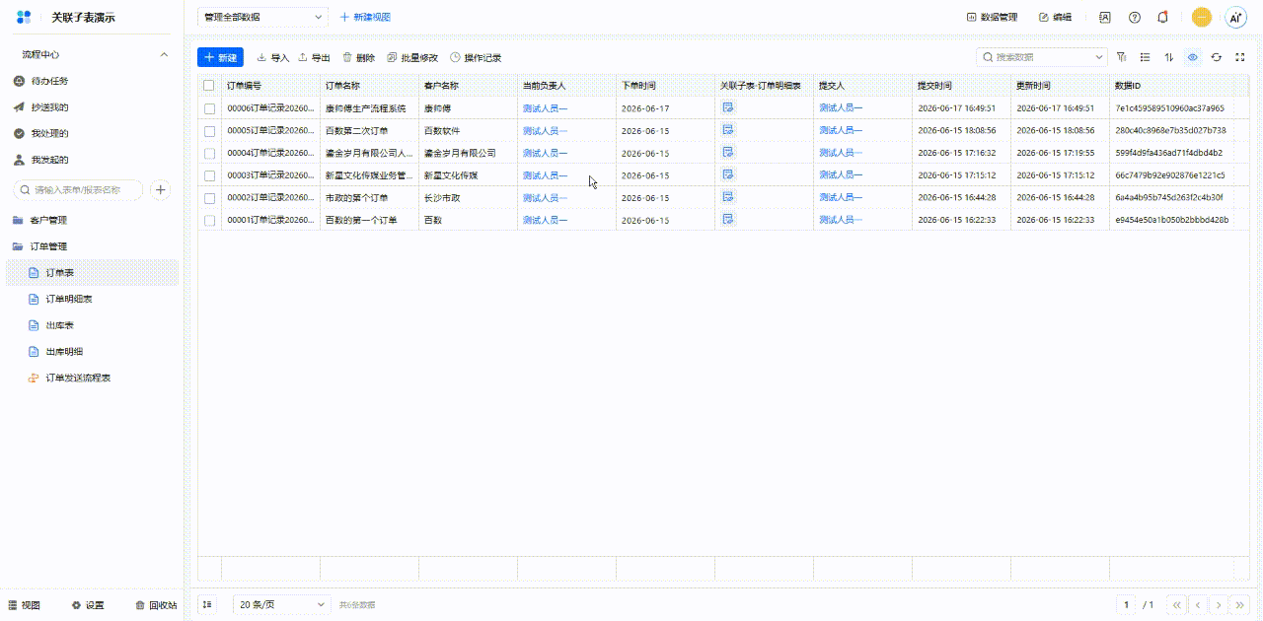Toggle the eye visibility view icon
The width and height of the screenshot is (1263, 621).
tap(1193, 57)
